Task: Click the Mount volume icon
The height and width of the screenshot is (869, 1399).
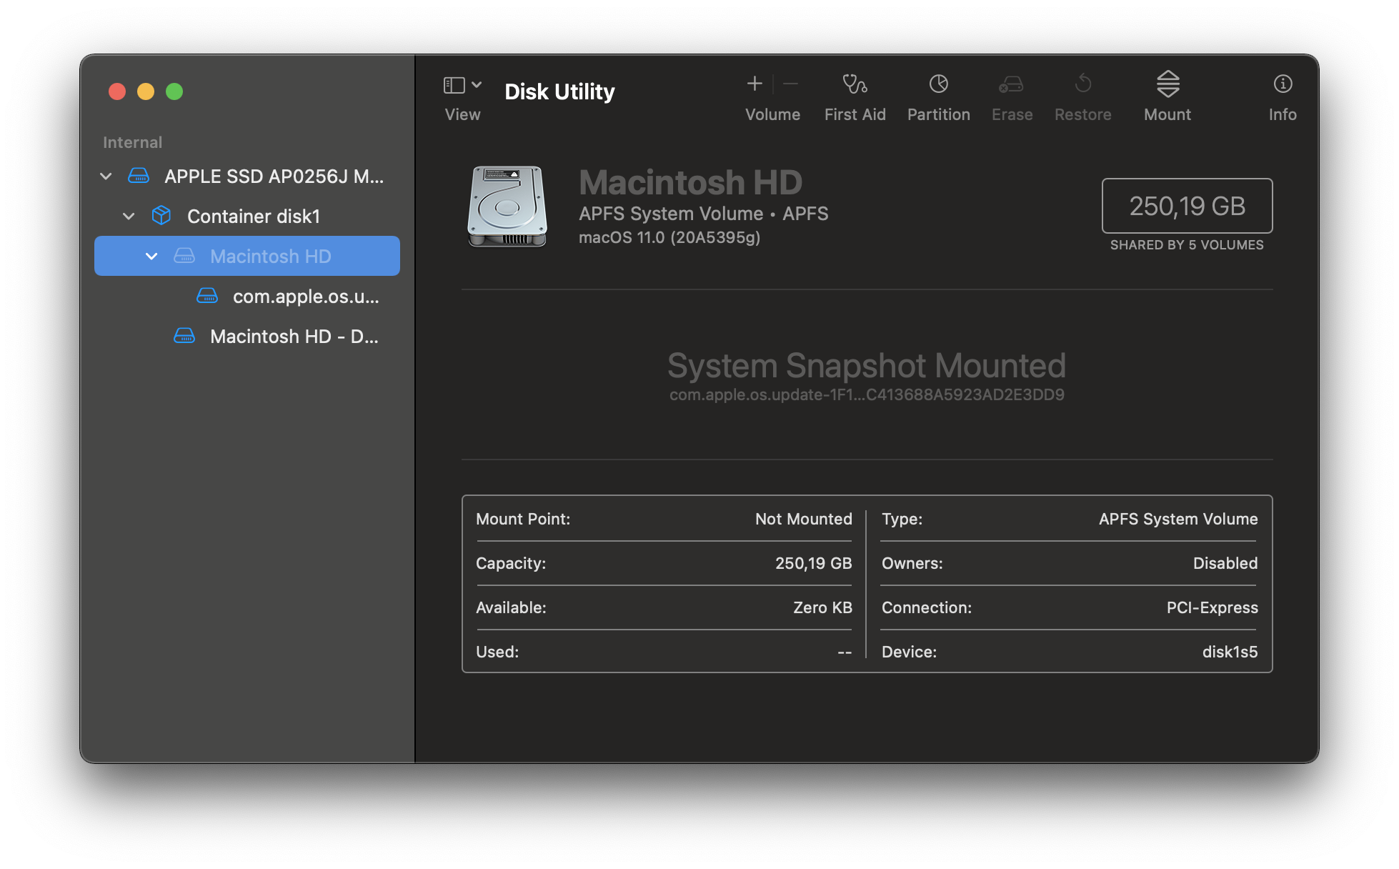Action: coord(1168,84)
